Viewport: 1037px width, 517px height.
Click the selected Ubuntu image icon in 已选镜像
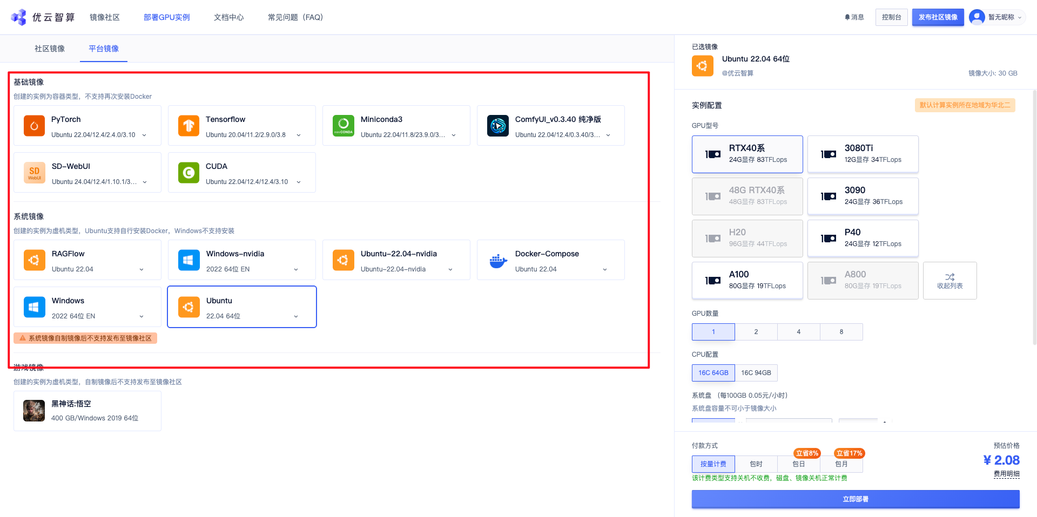[x=702, y=66]
